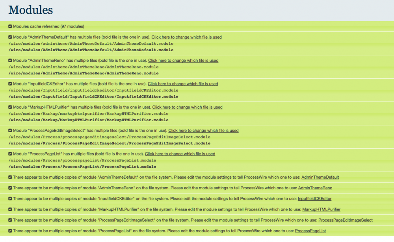Open 'Click here to change' link for InputfieldCKEditor

point(183,84)
